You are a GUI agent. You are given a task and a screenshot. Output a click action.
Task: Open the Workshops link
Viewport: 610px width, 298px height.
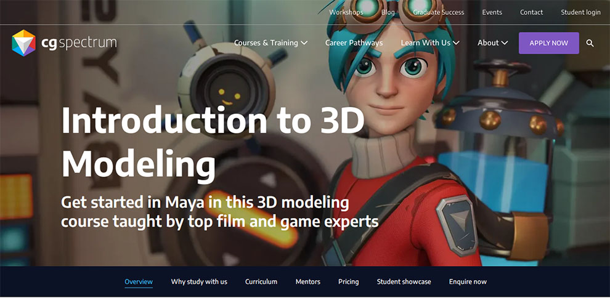346,12
